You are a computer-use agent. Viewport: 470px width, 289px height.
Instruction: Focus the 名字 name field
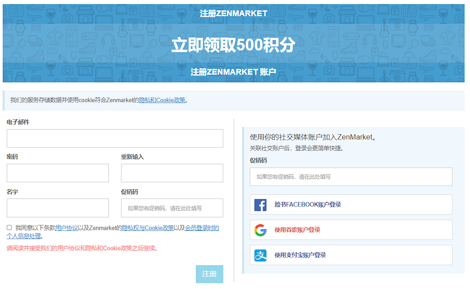click(58, 208)
